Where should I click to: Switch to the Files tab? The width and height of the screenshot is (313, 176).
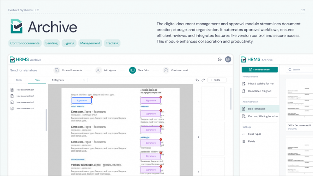click(x=37, y=80)
